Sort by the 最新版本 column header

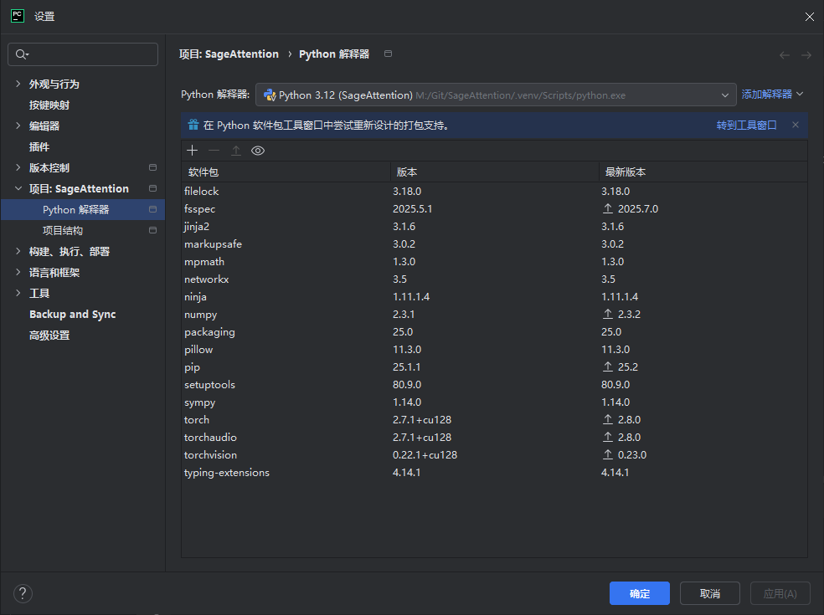(x=703, y=172)
